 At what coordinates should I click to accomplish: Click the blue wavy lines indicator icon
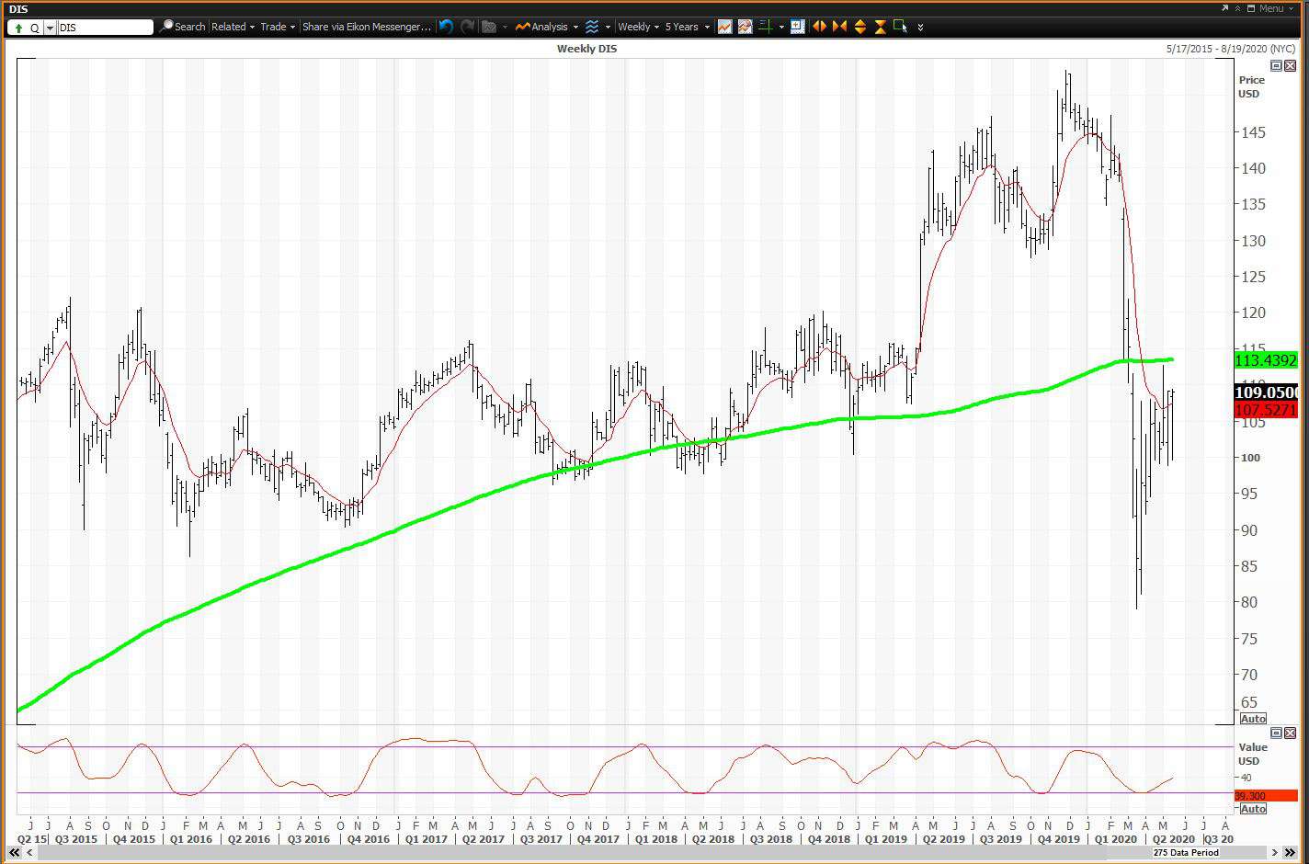[592, 27]
